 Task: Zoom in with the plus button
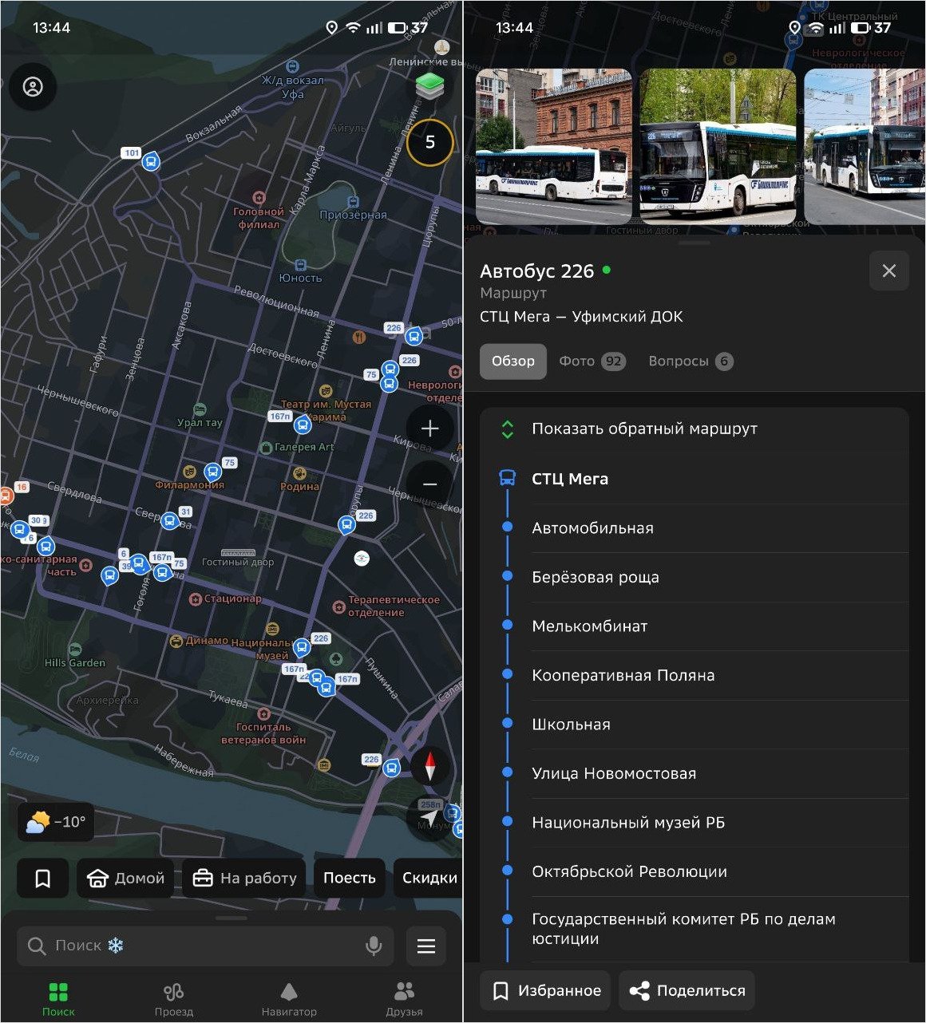429,429
